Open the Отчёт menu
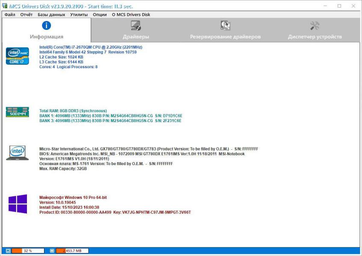This screenshot has width=362, height=256. (26, 15)
